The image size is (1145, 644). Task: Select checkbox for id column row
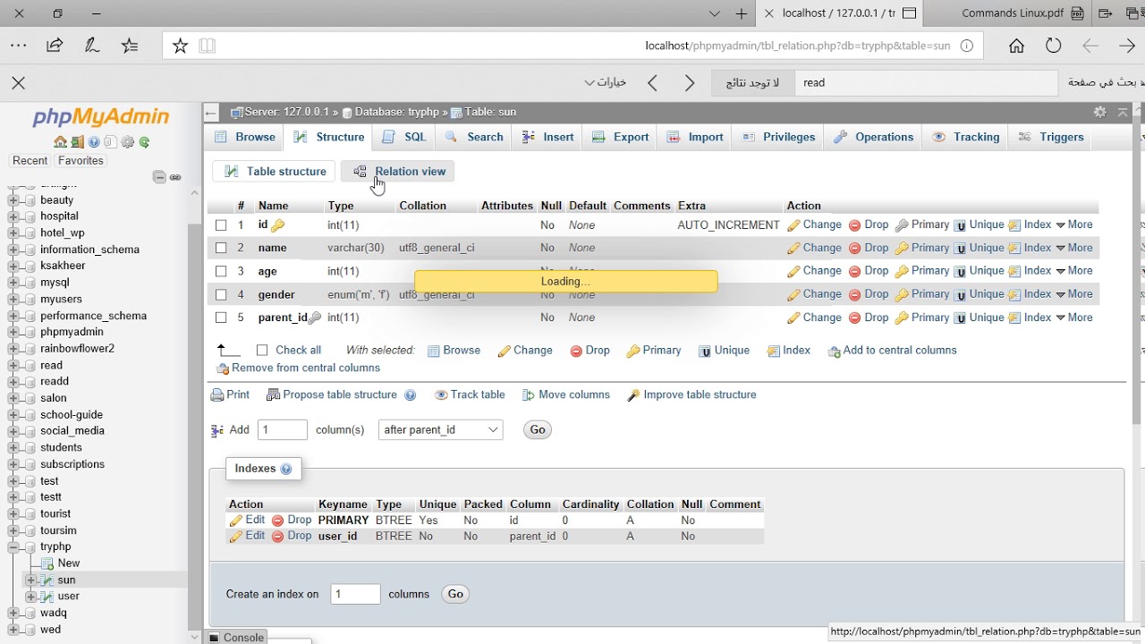(221, 225)
